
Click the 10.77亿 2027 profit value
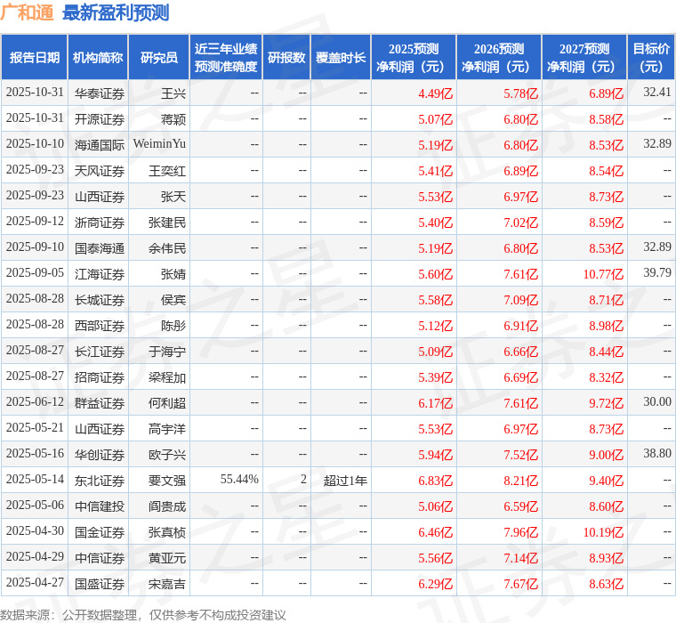(x=604, y=274)
